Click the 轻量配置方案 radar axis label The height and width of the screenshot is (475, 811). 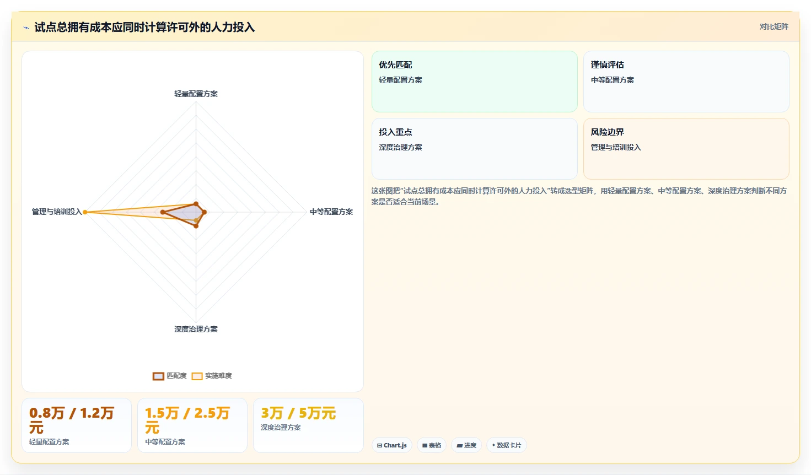(x=196, y=94)
